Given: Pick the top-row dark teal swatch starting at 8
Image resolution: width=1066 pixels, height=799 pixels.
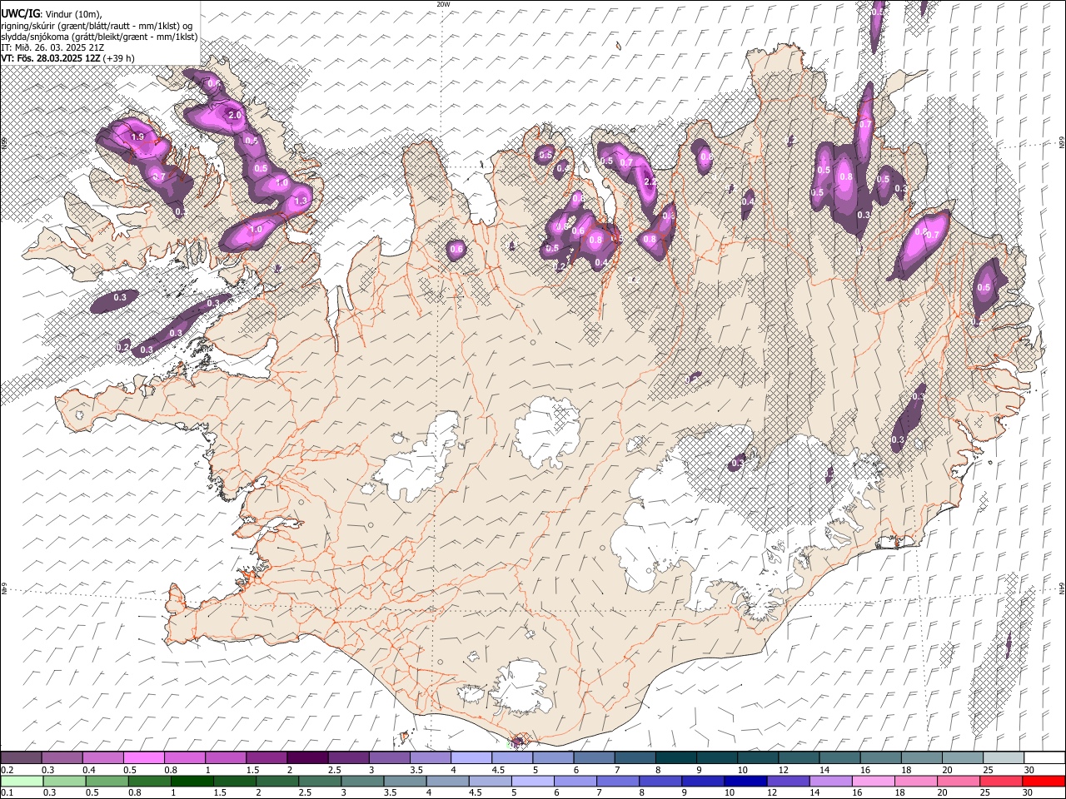Looking at the screenshot, I should pyautogui.click(x=675, y=757).
